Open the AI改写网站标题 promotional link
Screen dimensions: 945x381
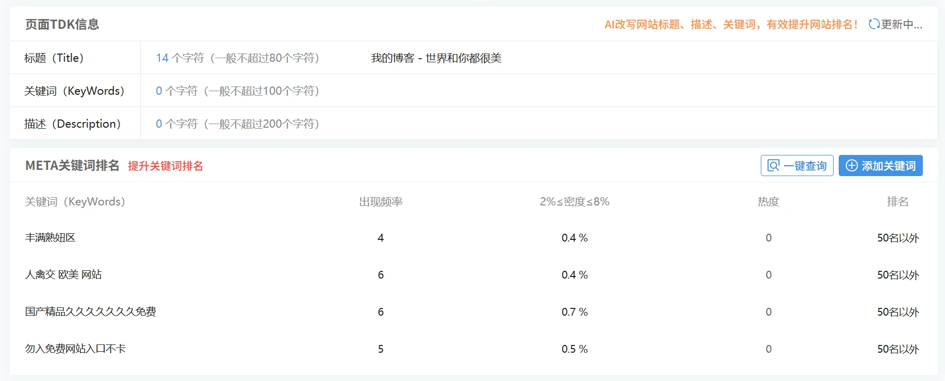731,24
